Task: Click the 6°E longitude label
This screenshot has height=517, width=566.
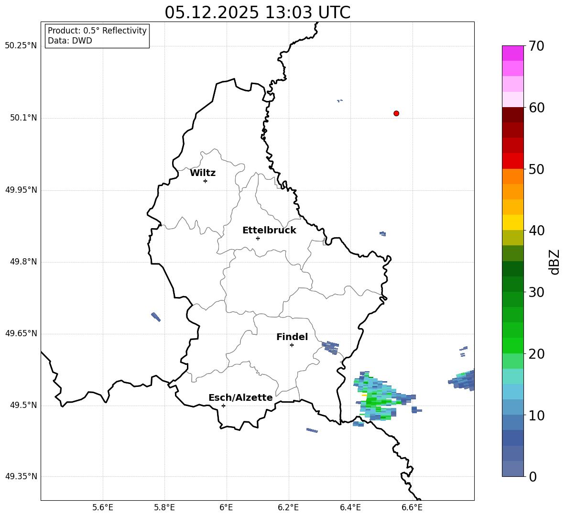Action: click(226, 507)
